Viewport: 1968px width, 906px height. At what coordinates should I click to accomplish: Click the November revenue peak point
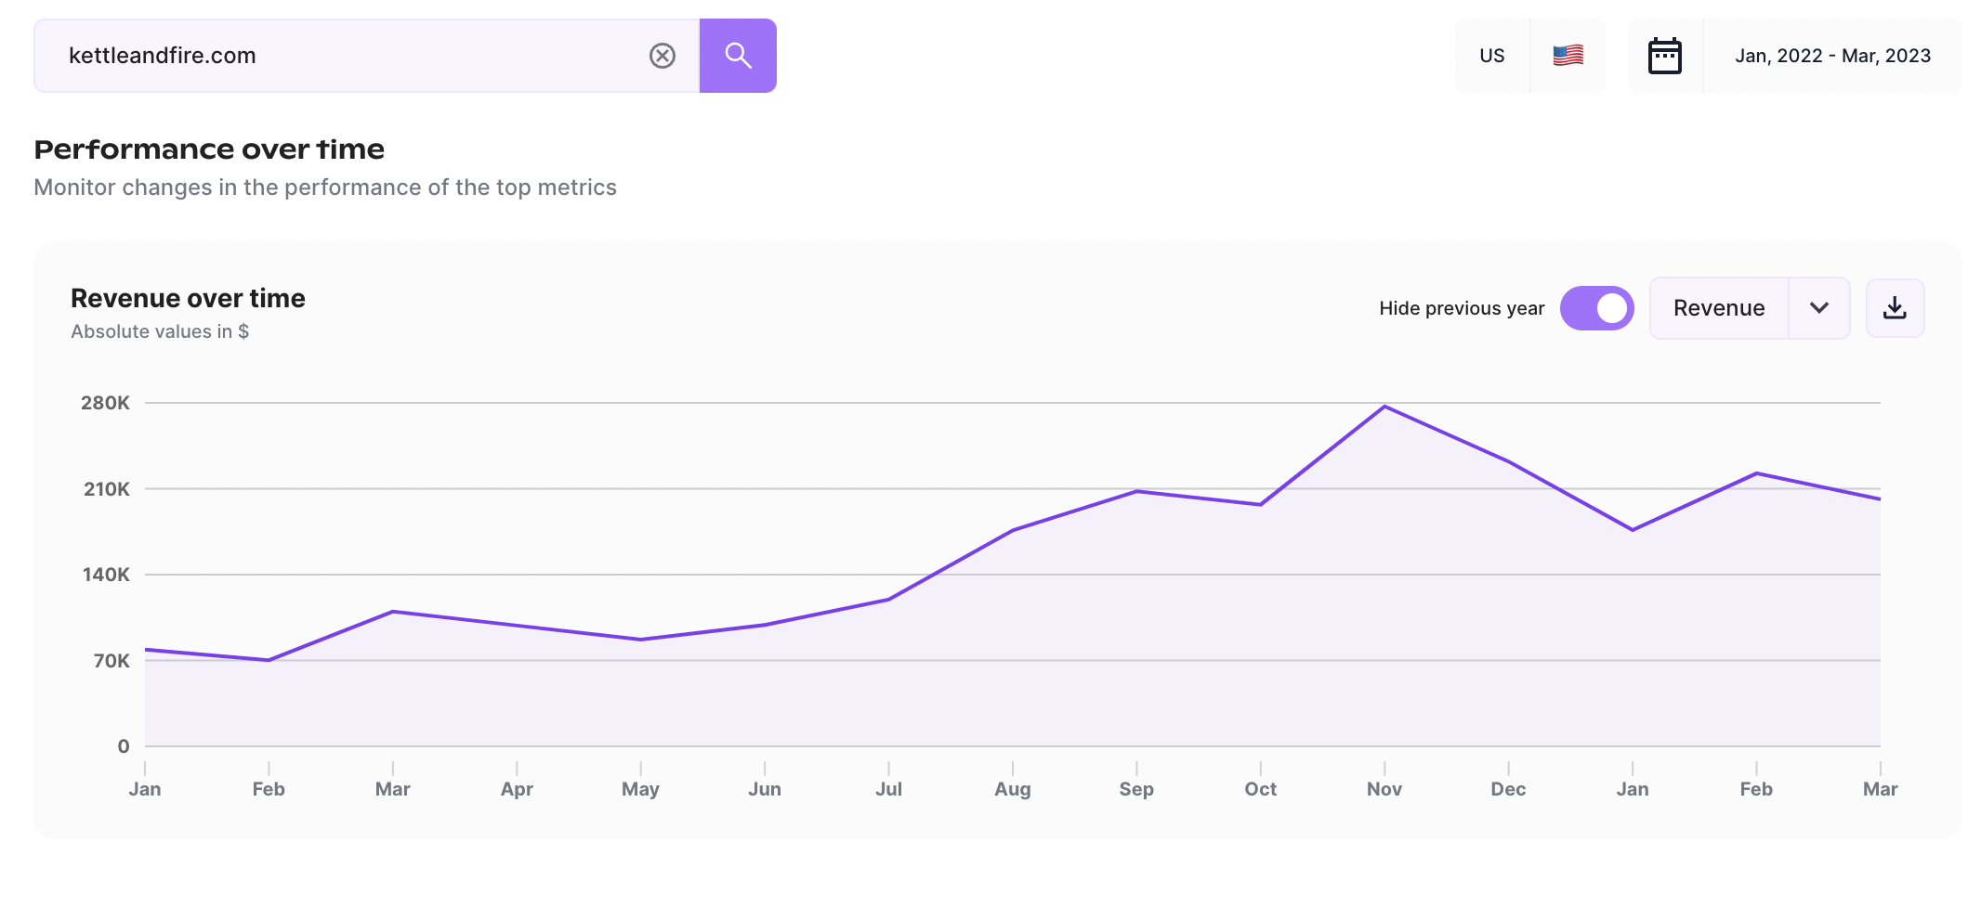tap(1384, 407)
